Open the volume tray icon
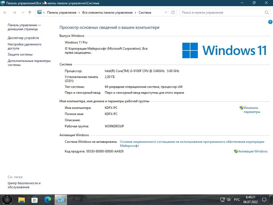The width and height of the screenshot is (273, 205). pos(228,200)
